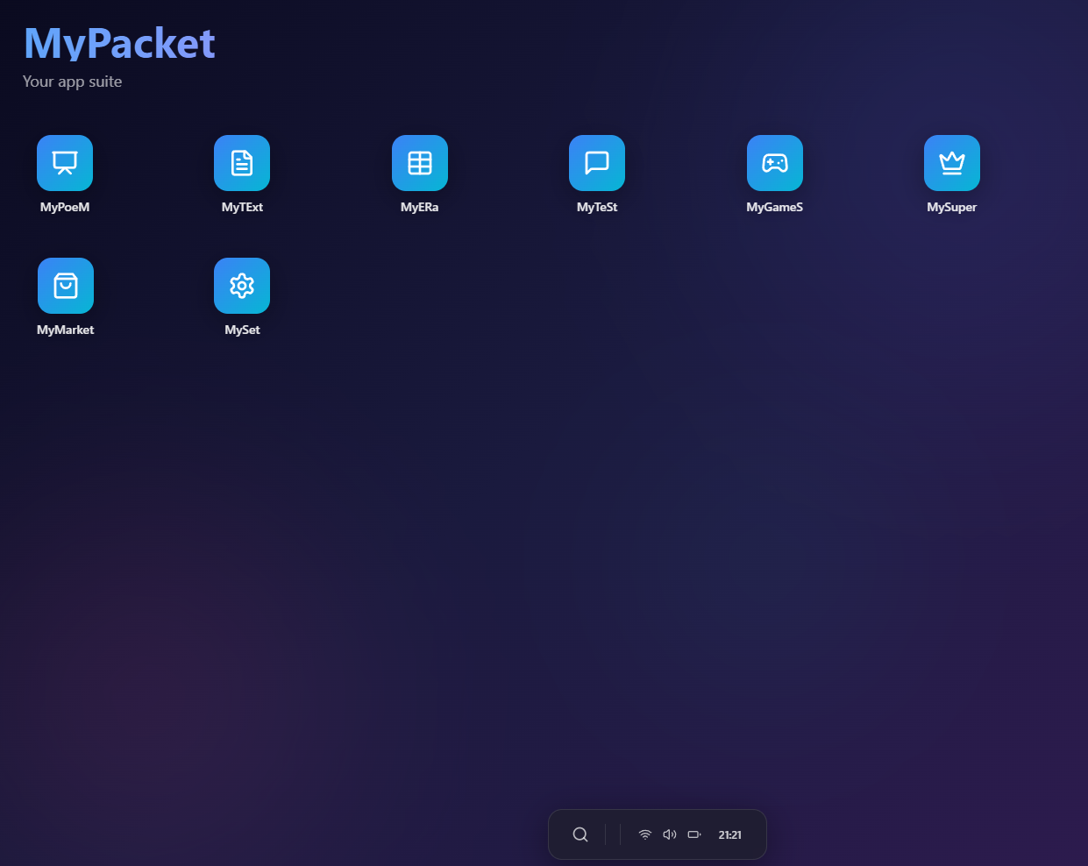Select the MyPoeM label text

[65, 209]
